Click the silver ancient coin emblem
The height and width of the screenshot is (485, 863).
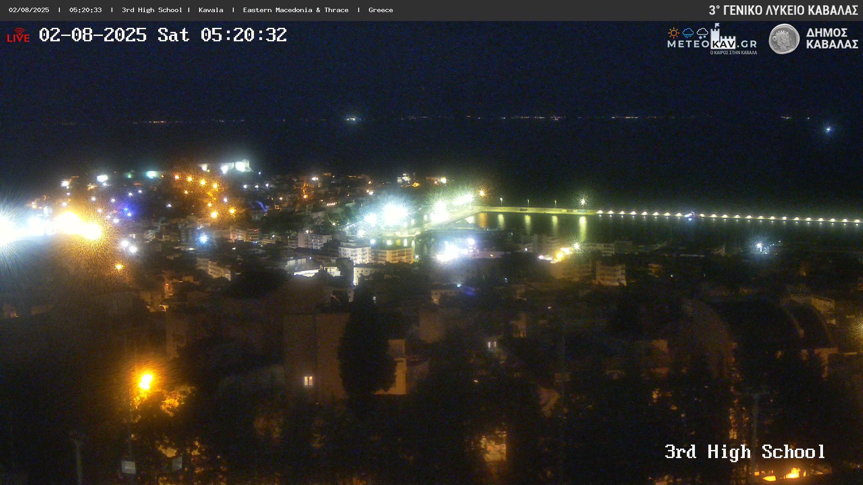click(x=784, y=39)
